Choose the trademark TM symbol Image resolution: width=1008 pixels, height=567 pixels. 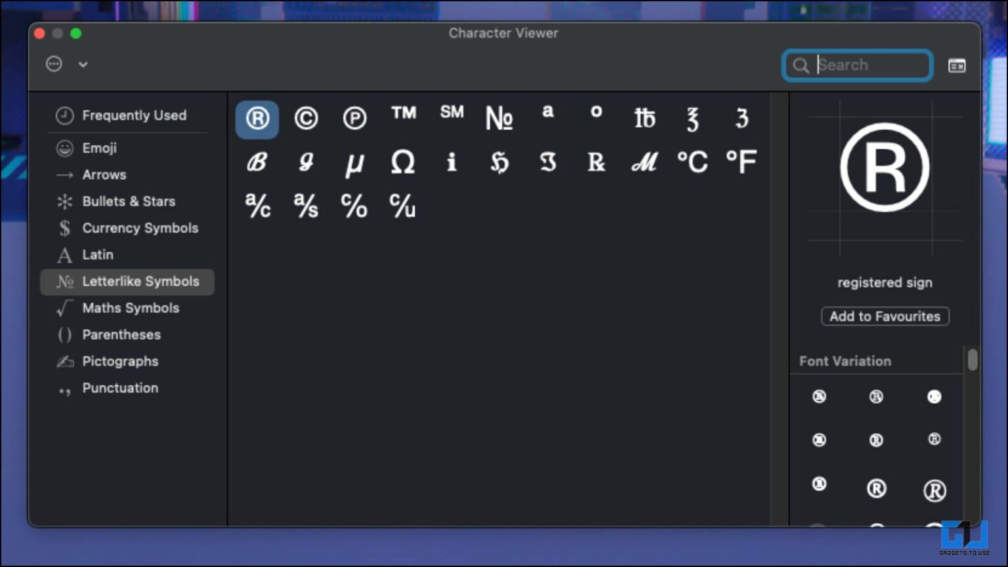403,115
